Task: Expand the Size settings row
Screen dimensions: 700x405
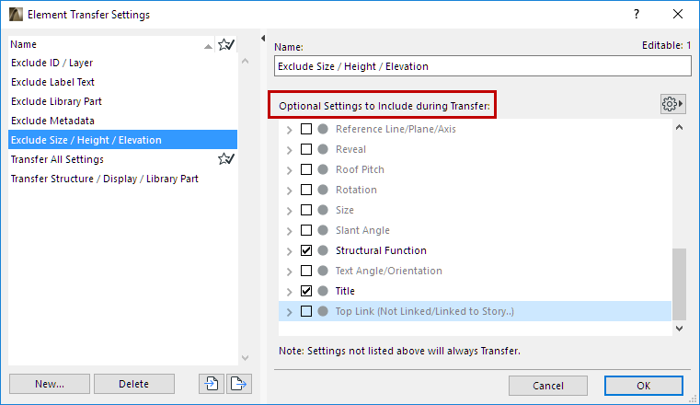Action: click(290, 210)
